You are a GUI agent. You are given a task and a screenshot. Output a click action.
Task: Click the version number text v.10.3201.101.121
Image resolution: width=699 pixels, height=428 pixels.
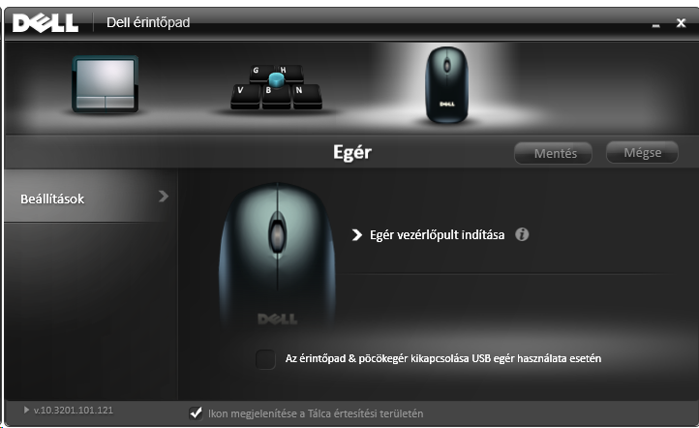click(x=74, y=411)
